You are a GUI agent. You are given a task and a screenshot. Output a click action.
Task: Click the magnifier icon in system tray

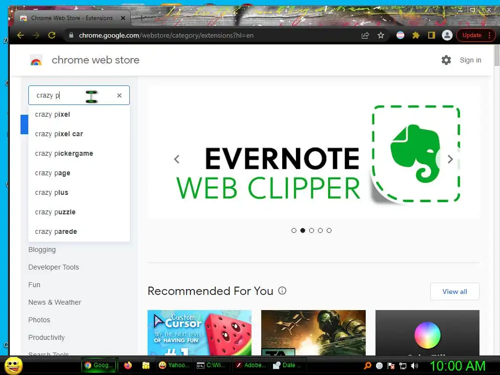[x=367, y=366]
